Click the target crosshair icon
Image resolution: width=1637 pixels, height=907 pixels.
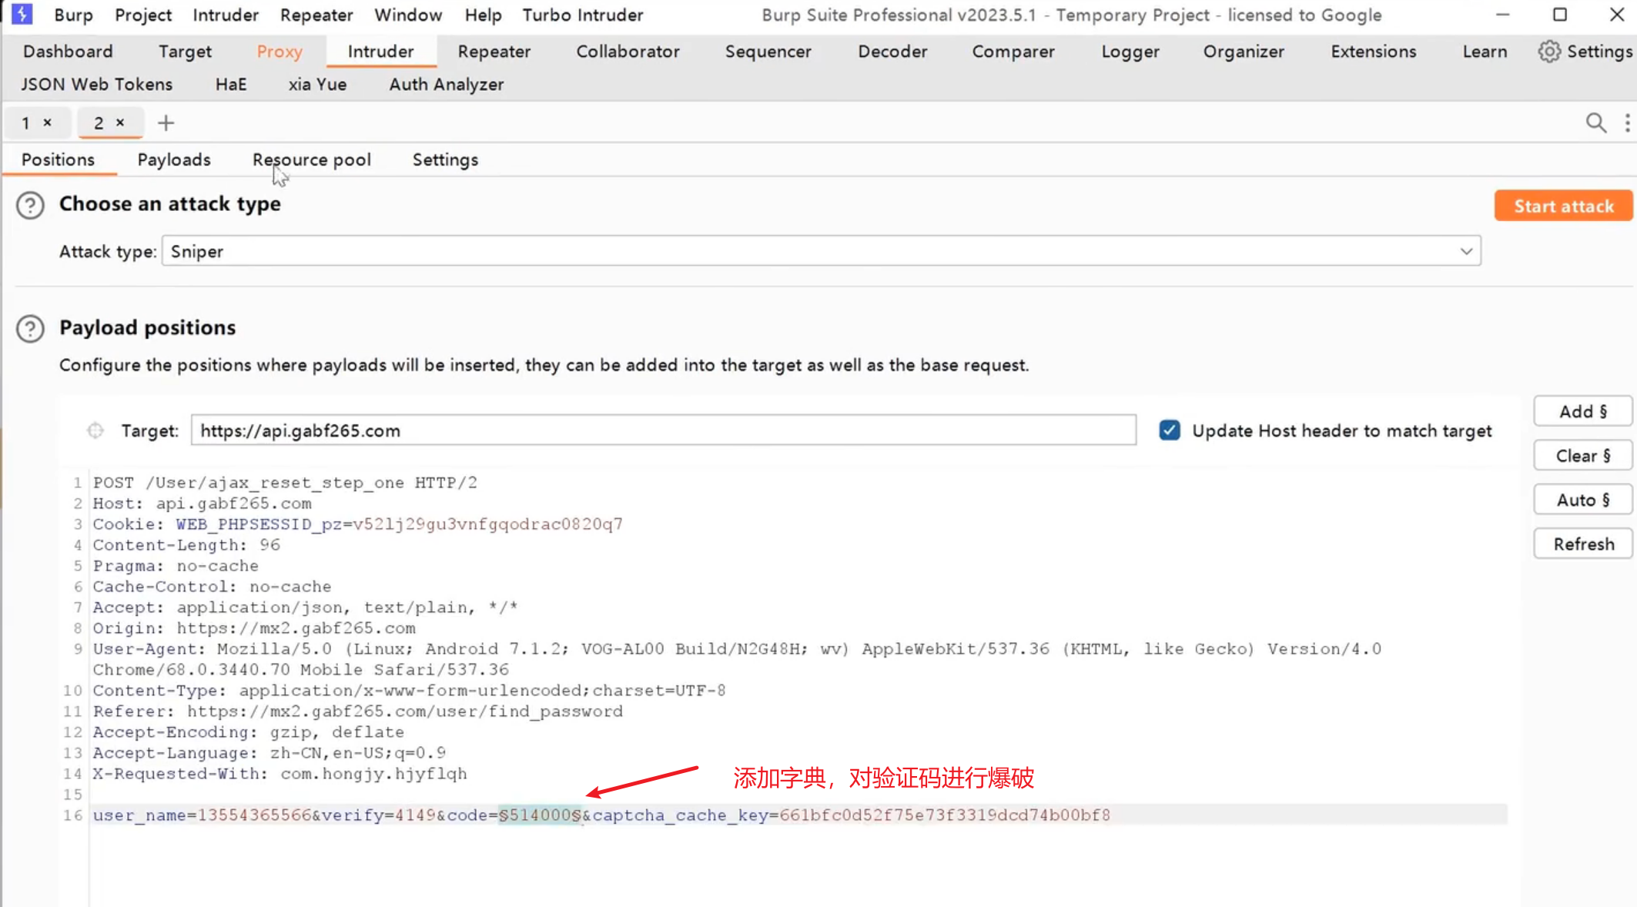coord(95,430)
